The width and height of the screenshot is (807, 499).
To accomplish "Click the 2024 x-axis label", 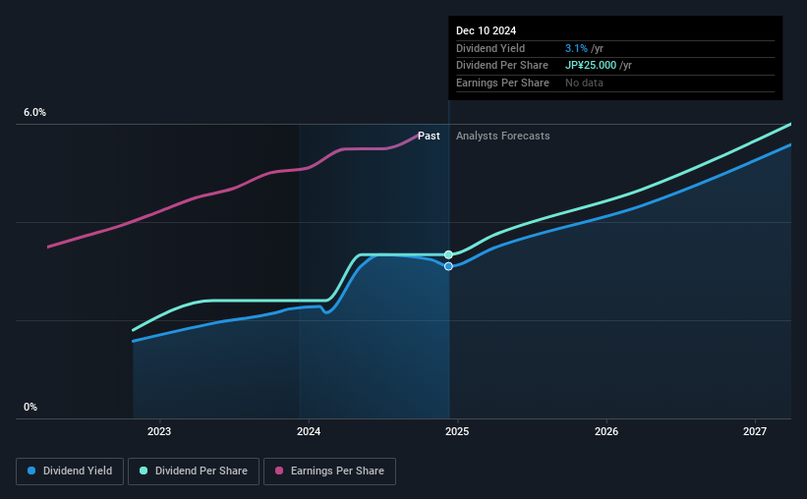I will click(x=309, y=431).
